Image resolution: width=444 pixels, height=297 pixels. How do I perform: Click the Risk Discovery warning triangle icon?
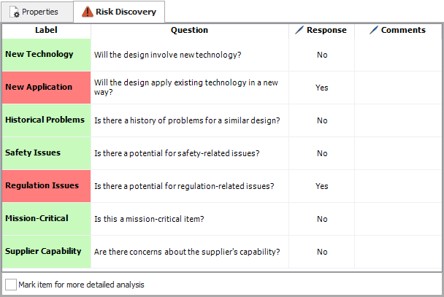[x=88, y=12]
